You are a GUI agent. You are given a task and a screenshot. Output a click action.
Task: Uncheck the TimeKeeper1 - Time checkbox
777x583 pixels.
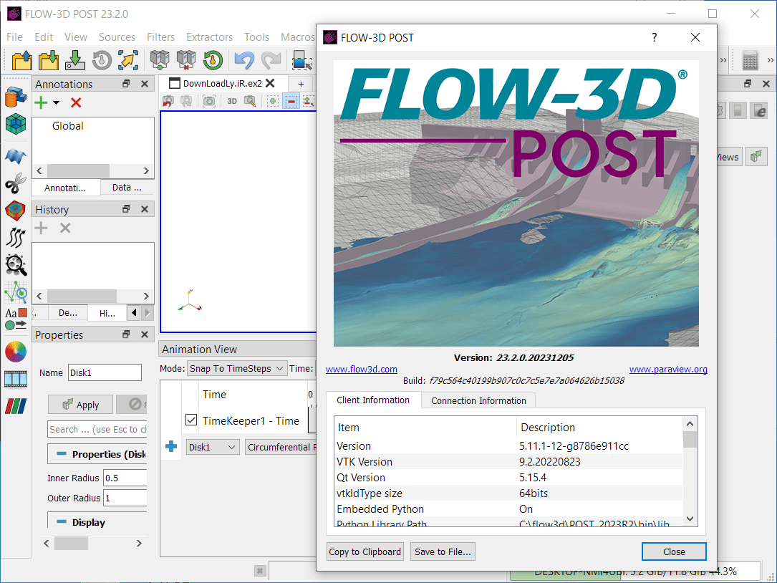click(191, 420)
